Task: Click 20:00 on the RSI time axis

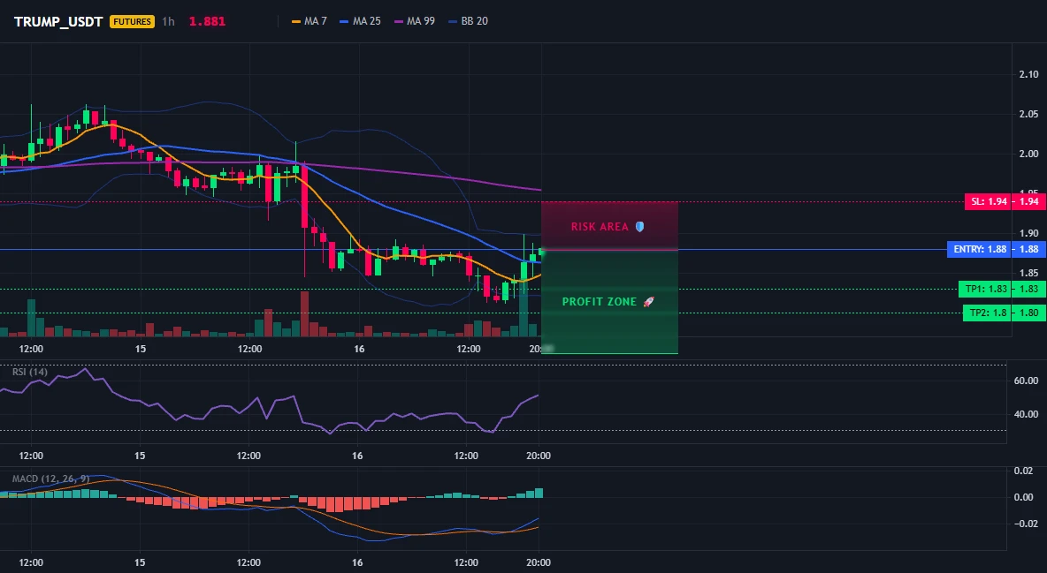Action: (x=539, y=456)
